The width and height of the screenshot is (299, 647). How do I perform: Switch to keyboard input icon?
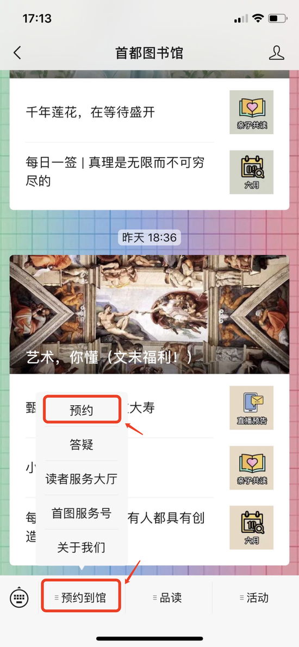pyautogui.click(x=19, y=597)
